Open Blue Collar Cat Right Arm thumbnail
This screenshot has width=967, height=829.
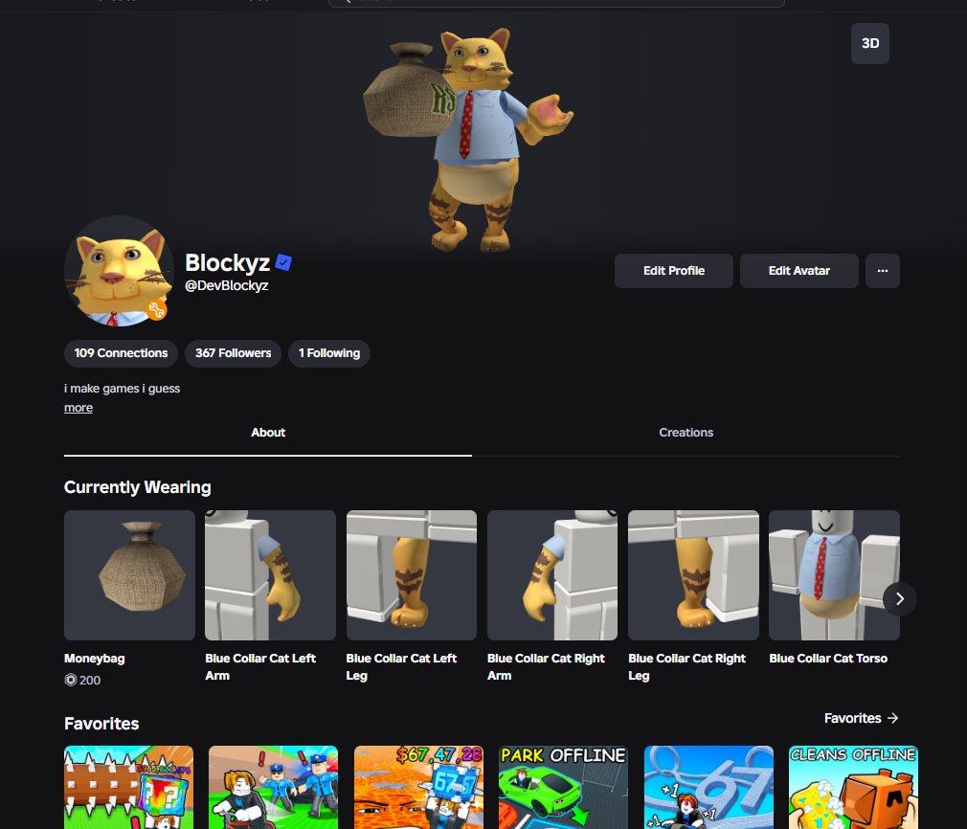(x=551, y=575)
